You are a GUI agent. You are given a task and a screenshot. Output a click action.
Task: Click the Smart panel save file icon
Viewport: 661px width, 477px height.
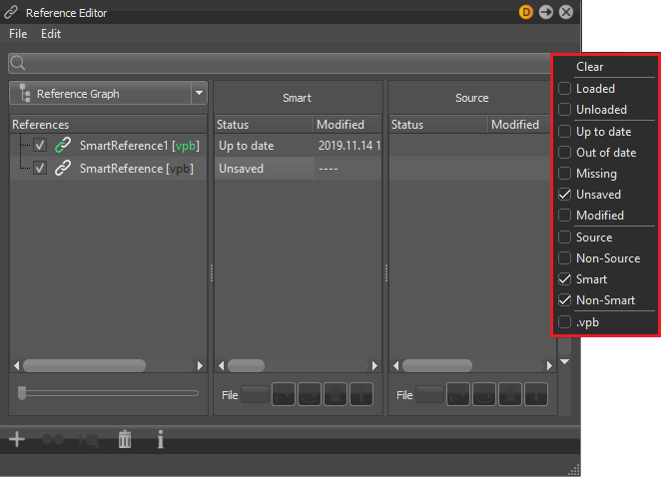284,394
